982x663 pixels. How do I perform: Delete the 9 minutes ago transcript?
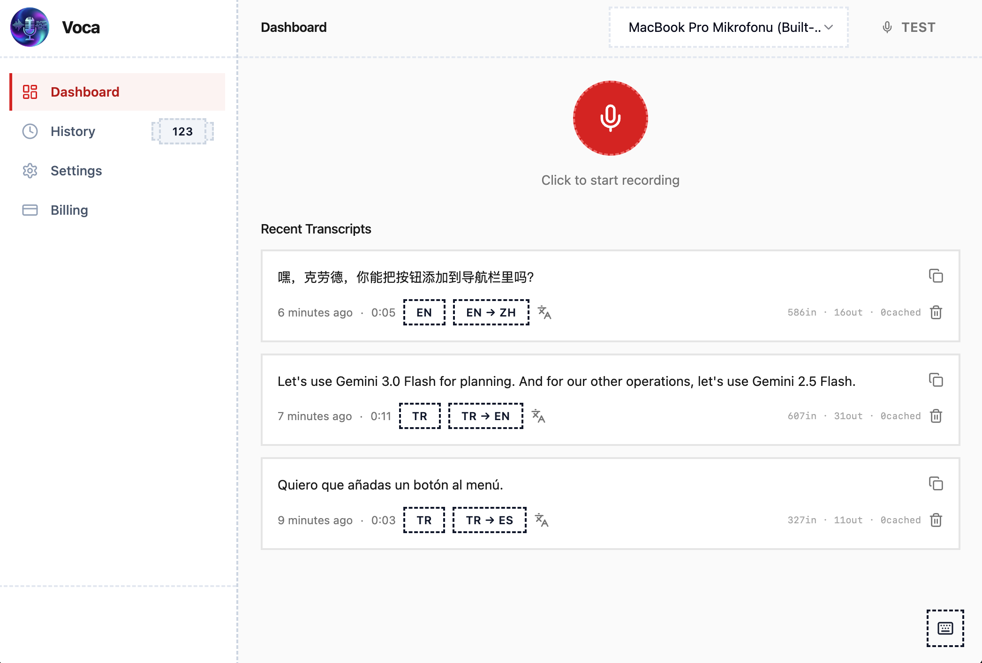(x=936, y=520)
